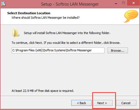Click the 'Setup - Softros LAN Messenger' window title
Image resolution: width=140 pixels, height=110 pixels.
70,4
